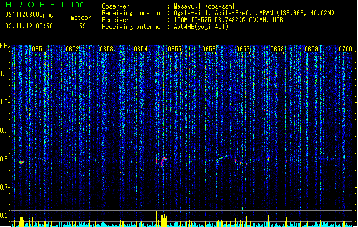Click the HROFFT title text
Image resolution: width=358 pixels, height=227 pixels.
[x=35, y=5]
